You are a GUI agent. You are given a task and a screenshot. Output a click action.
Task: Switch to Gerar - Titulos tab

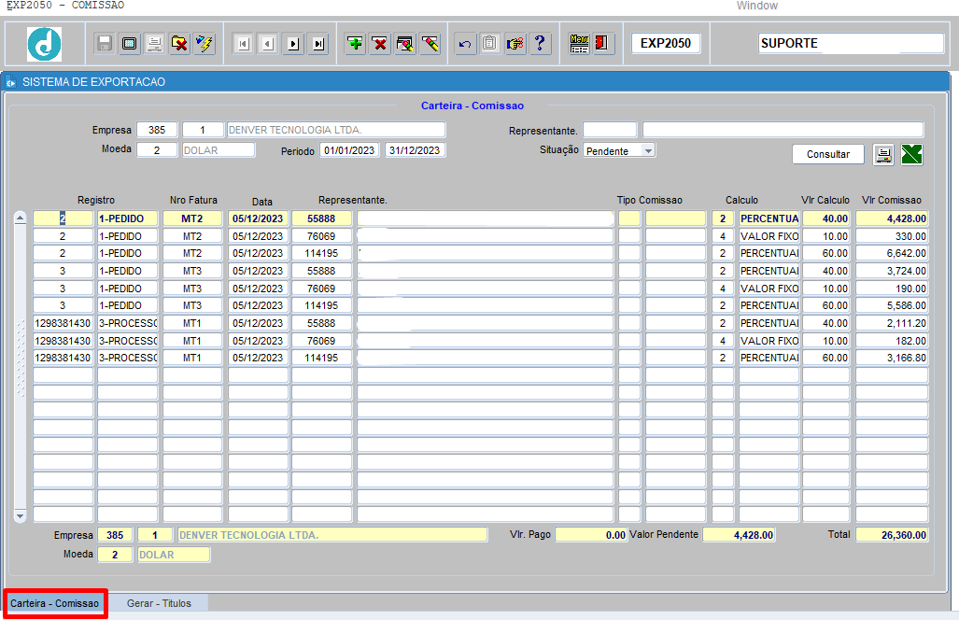pyautogui.click(x=159, y=603)
